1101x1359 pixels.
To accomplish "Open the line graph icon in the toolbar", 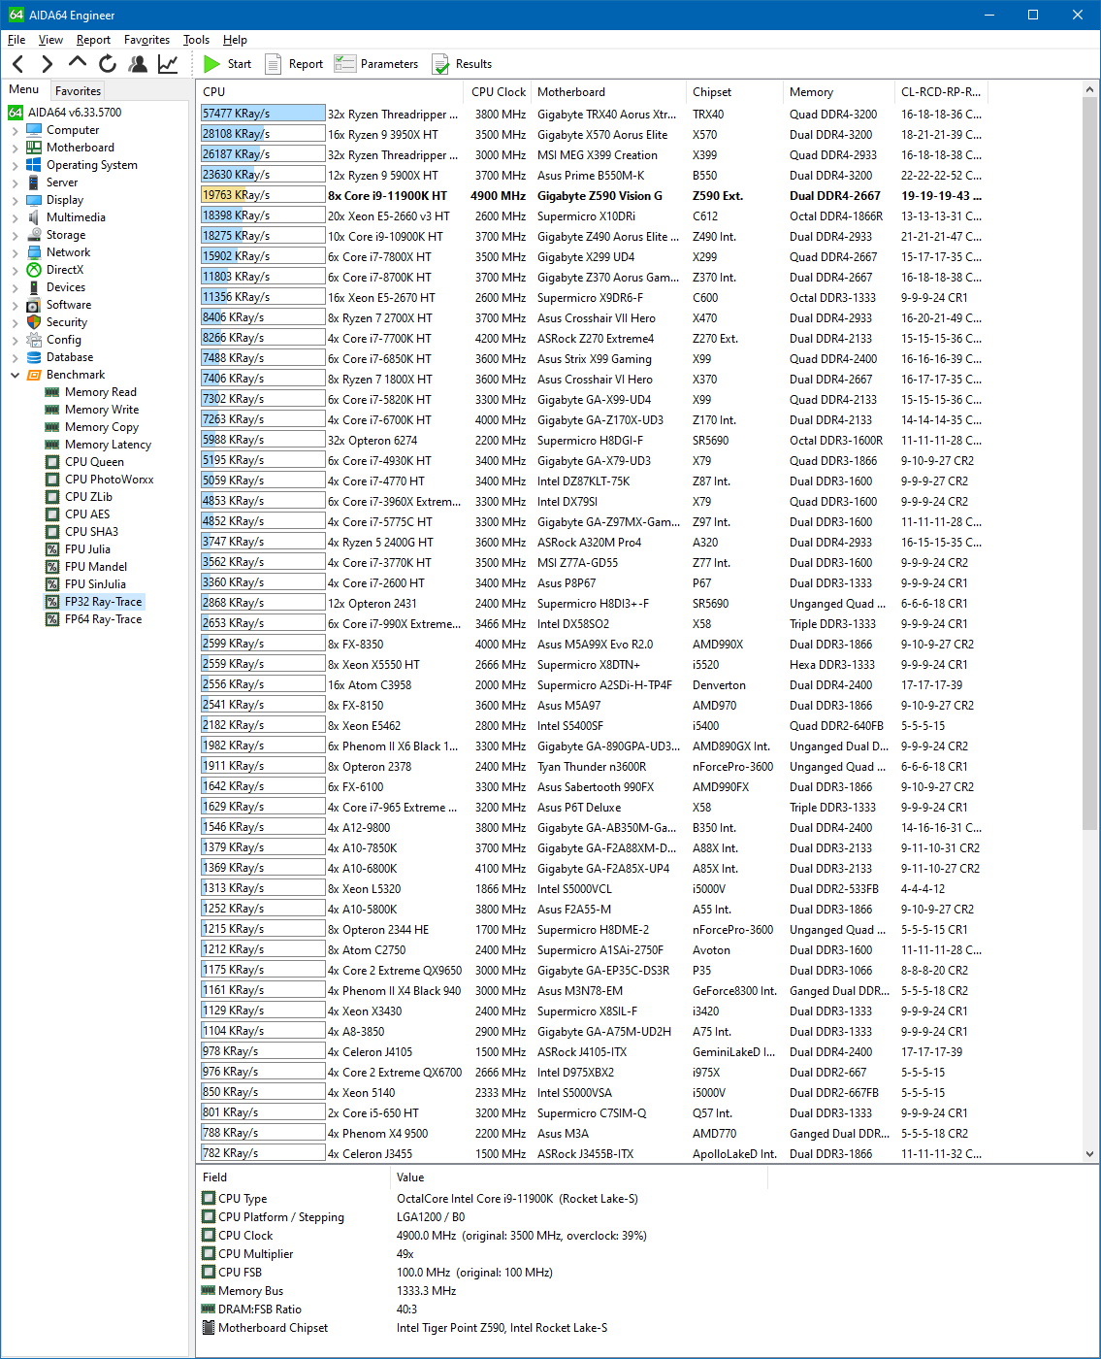I will click(x=168, y=64).
